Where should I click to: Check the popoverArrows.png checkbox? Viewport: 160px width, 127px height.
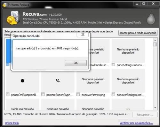pos(78,94)
